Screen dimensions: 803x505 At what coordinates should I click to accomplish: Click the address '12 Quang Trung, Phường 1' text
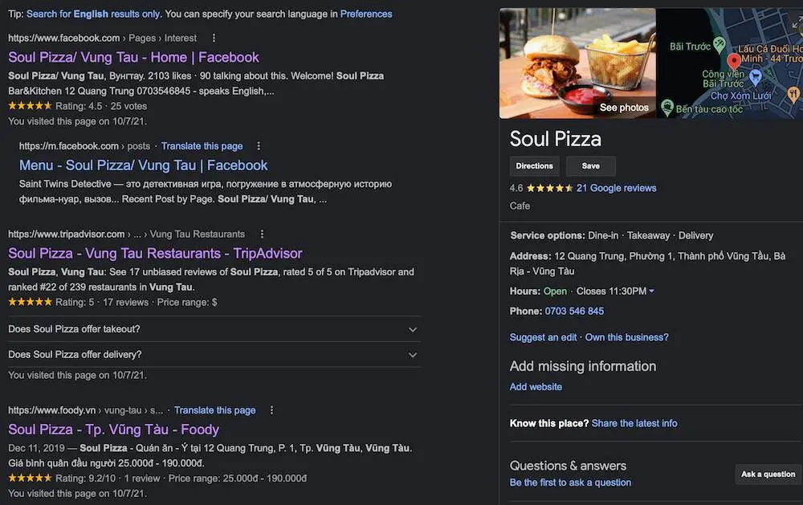pyautogui.click(x=613, y=256)
